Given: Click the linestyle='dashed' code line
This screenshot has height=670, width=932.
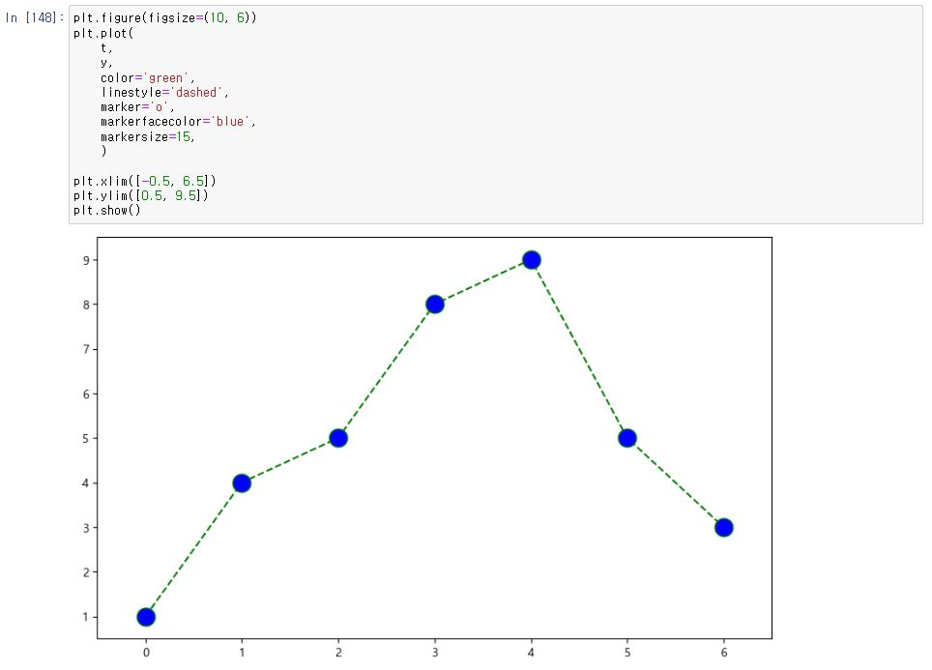Looking at the screenshot, I should (x=164, y=93).
